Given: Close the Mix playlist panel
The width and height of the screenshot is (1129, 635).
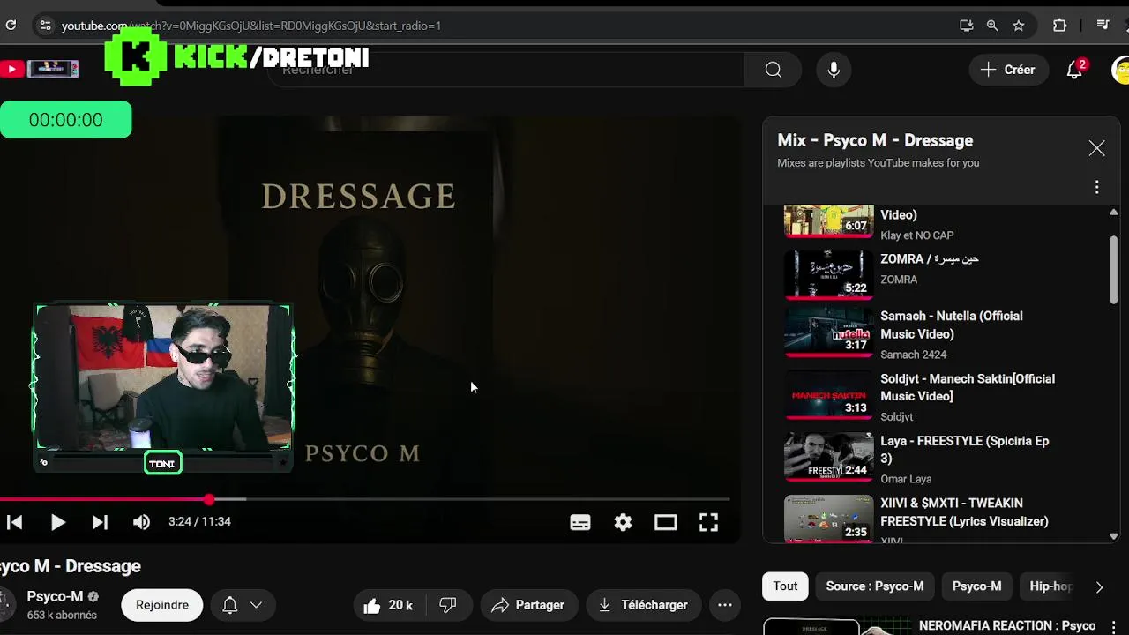Looking at the screenshot, I should (x=1096, y=148).
